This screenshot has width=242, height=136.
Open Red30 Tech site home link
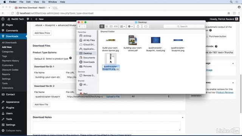pyautogui.click(x=16, y=19)
